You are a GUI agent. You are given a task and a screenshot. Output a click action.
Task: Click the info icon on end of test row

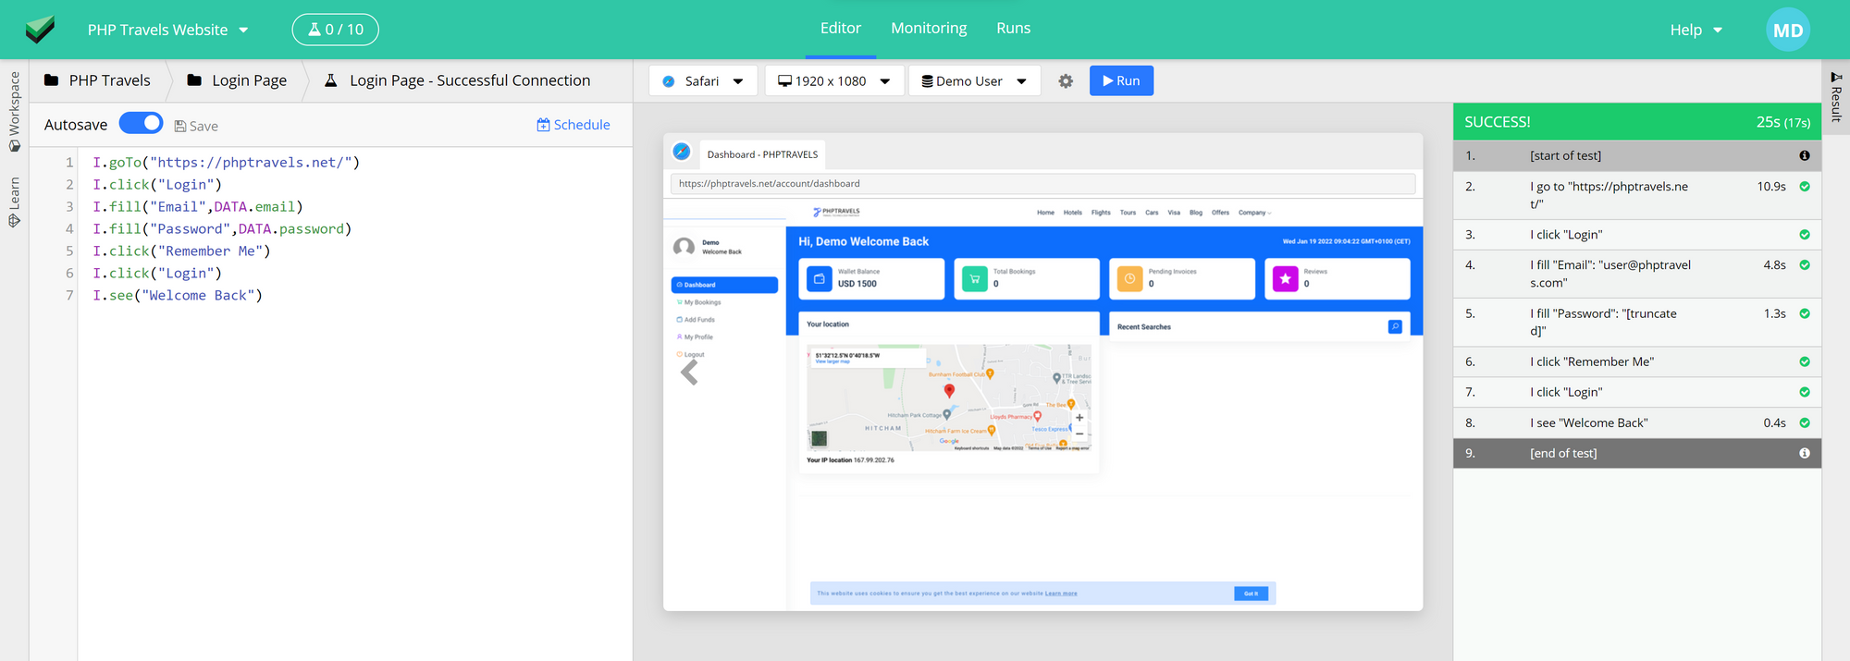point(1804,453)
